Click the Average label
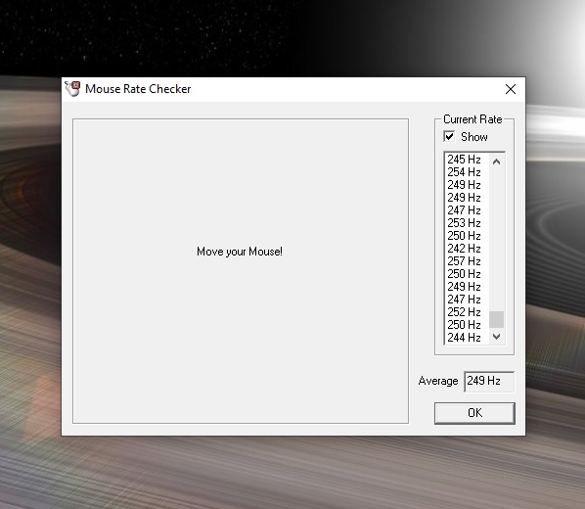The height and width of the screenshot is (509, 585). [438, 381]
